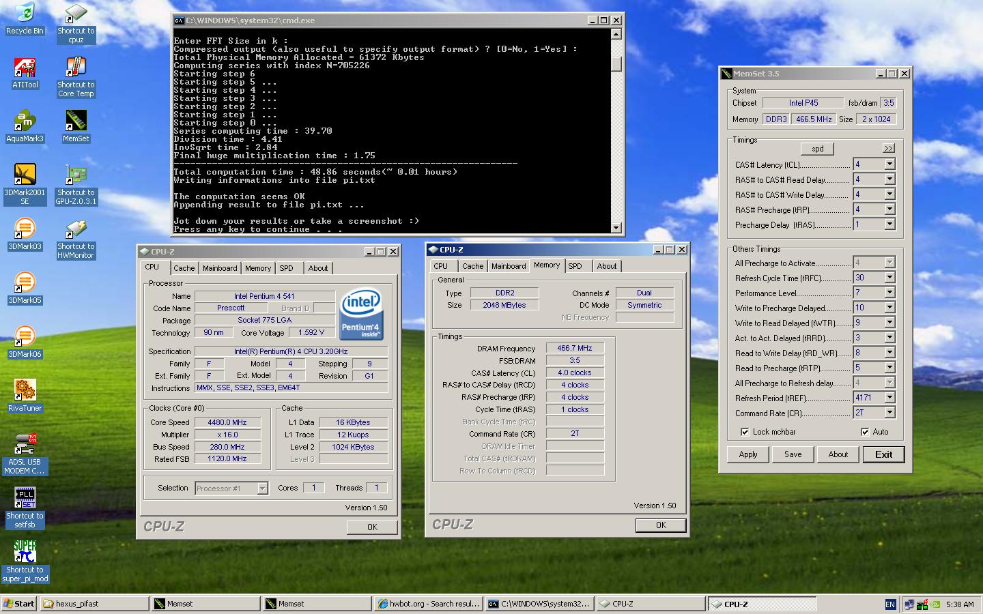Click the NVIDIA tray icon
This screenshot has width=983, height=614.
pos(936,604)
